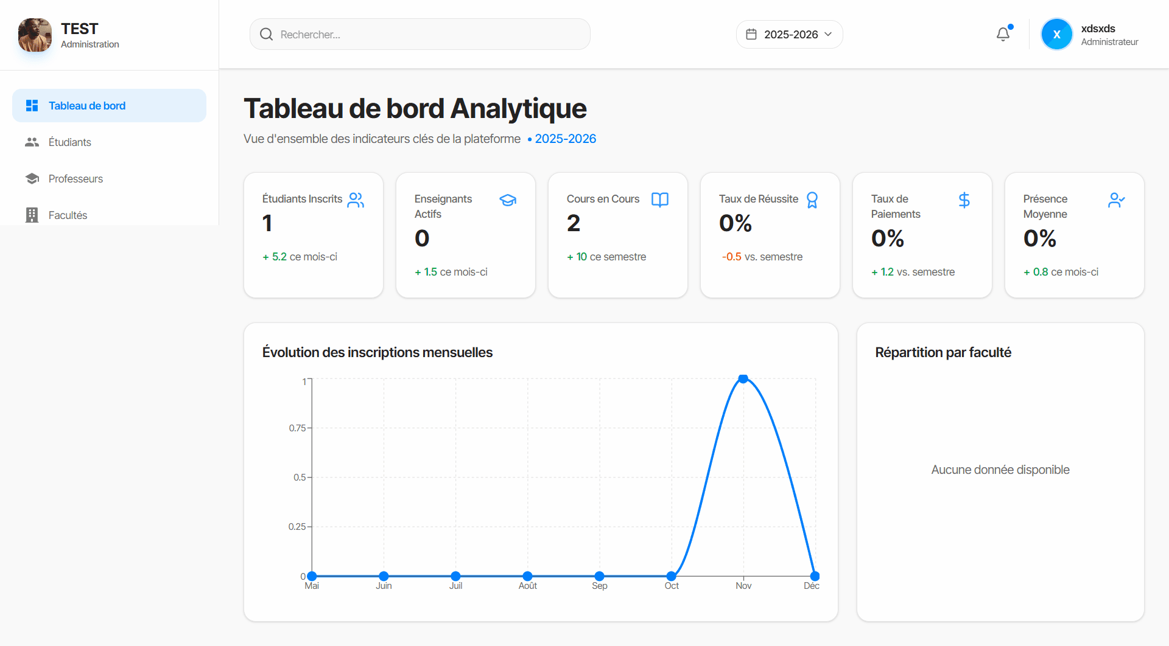This screenshot has width=1169, height=646.
Task: Click the award ribbon icon in Taux de Réussite
Action: [812, 200]
